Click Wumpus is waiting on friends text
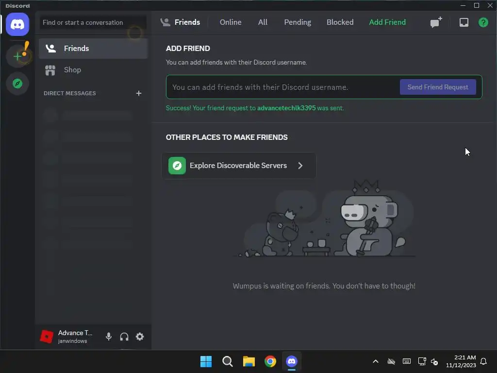 (324, 286)
